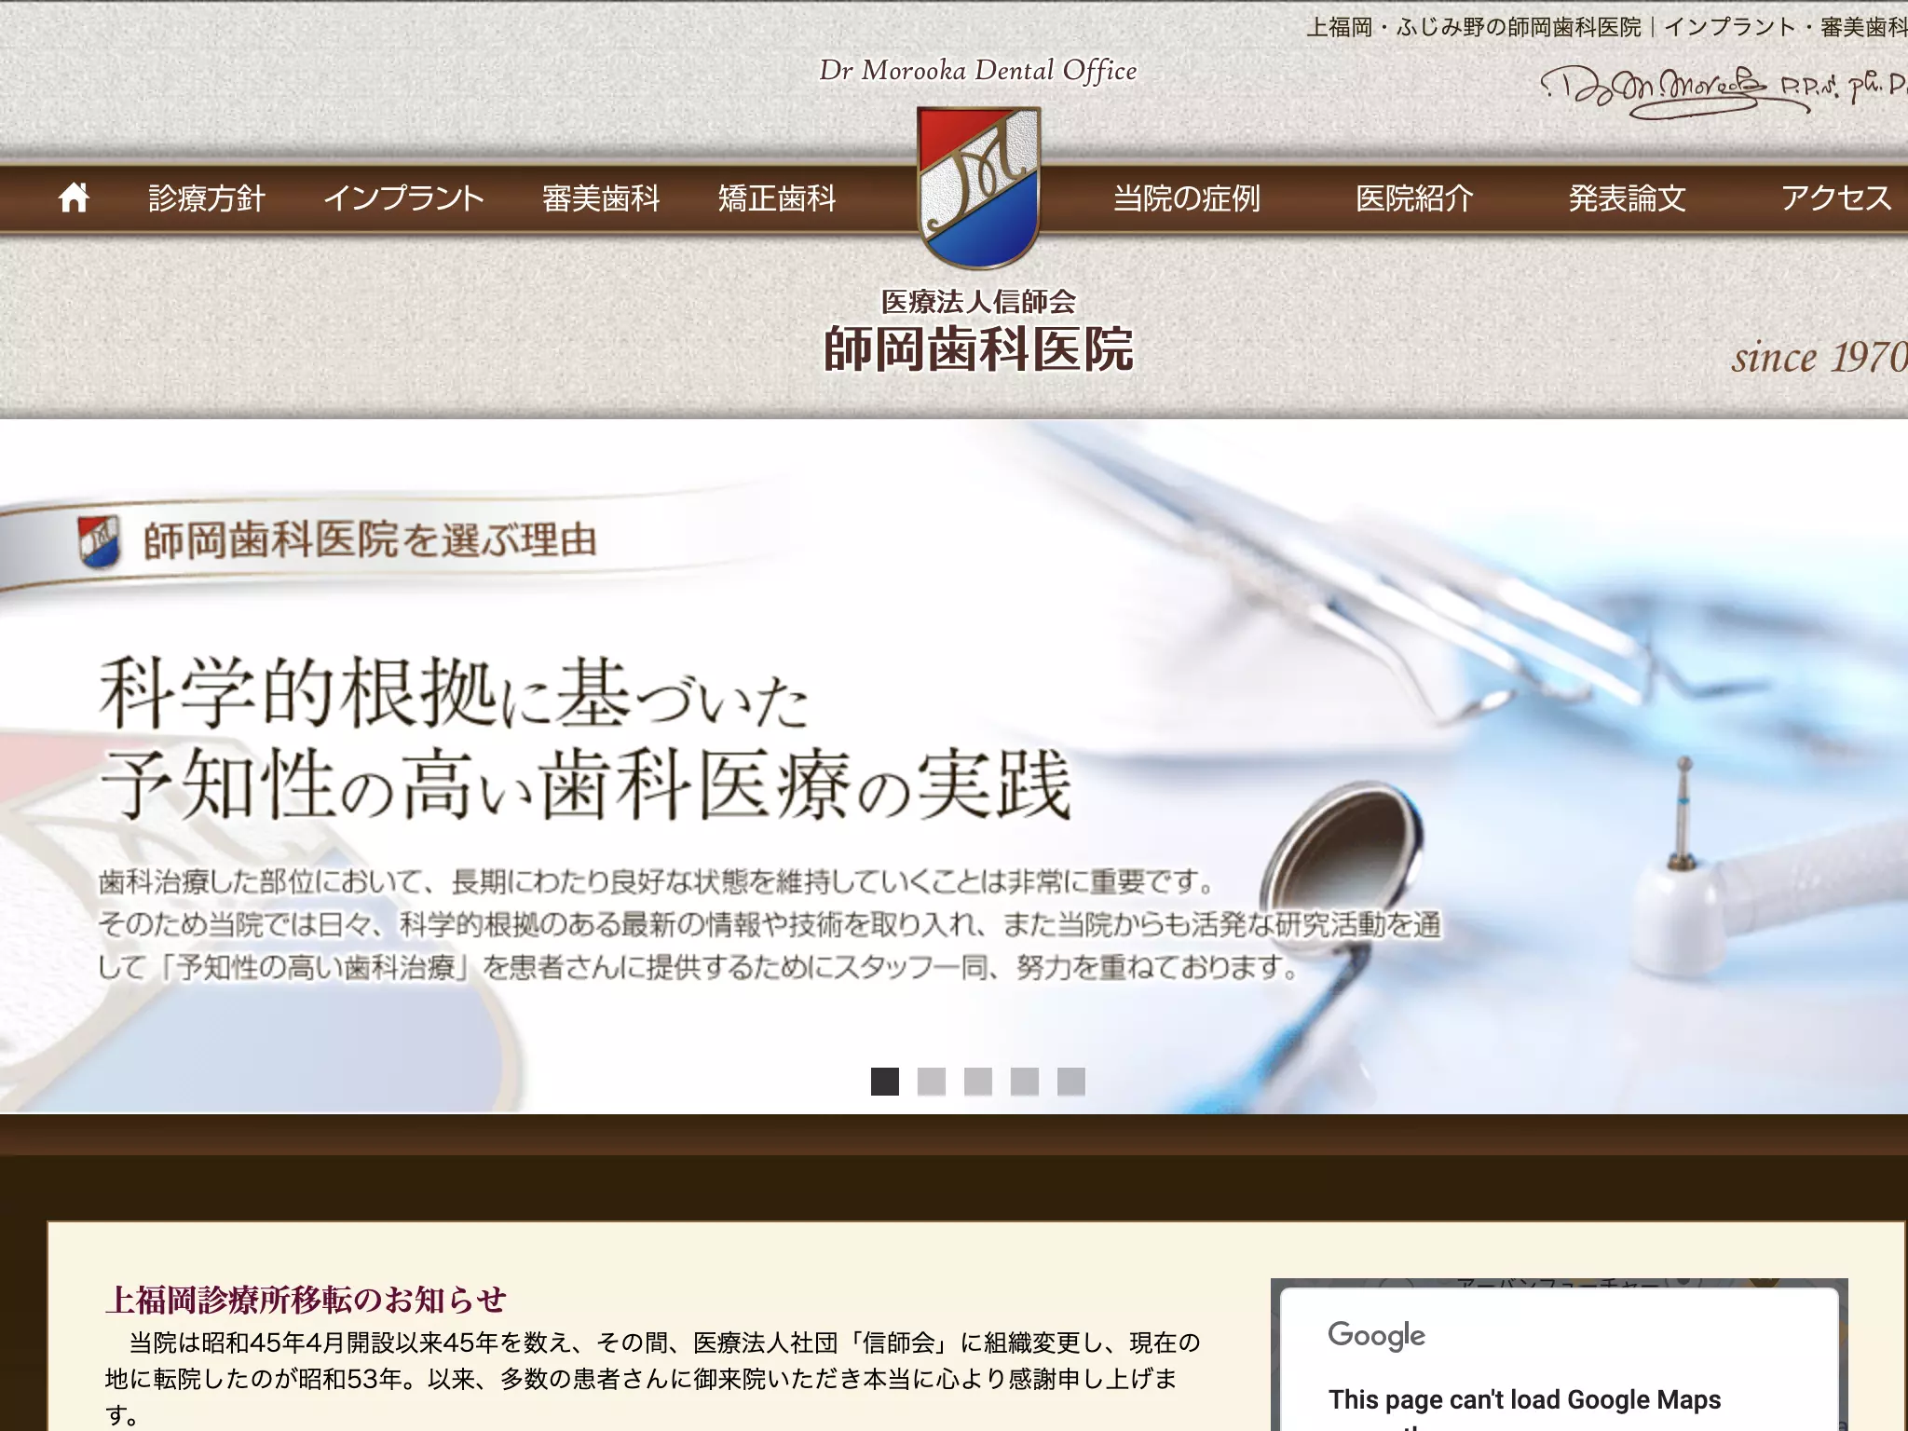Select the fourth slider pagination dot
This screenshot has width=1908, height=1431.
click(1025, 1082)
